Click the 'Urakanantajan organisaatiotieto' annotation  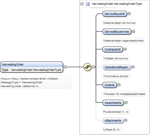click(x=123, y=41)
